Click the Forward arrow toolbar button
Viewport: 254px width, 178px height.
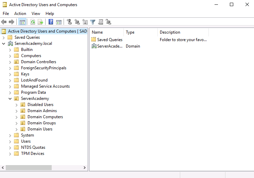(x=12, y=22)
